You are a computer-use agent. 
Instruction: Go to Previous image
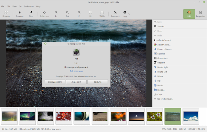(19, 14)
